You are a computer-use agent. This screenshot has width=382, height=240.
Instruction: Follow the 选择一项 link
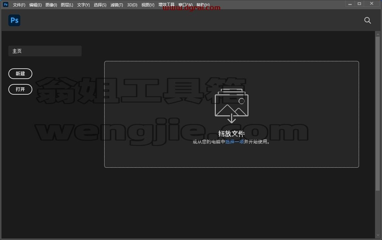point(234,142)
